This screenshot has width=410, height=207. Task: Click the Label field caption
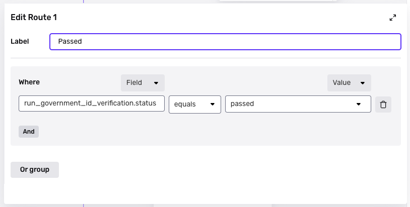coord(20,42)
